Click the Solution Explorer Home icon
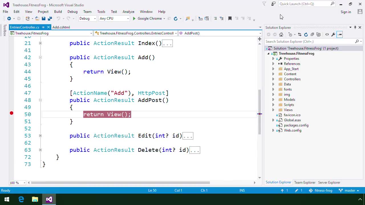The height and width of the screenshot is (205, 365). [281, 34]
